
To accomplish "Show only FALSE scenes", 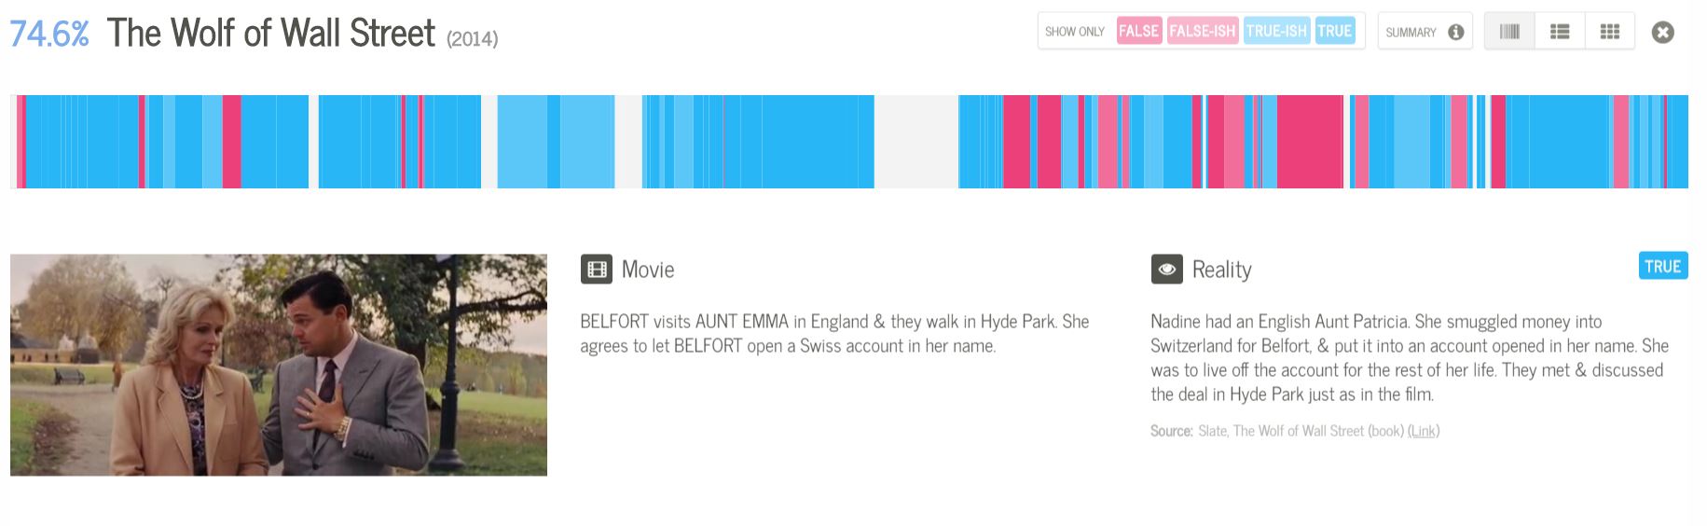I will [1138, 32].
